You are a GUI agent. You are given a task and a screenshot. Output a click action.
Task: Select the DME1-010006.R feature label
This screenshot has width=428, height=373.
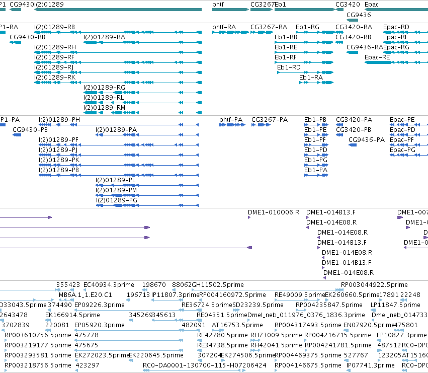(274, 212)
